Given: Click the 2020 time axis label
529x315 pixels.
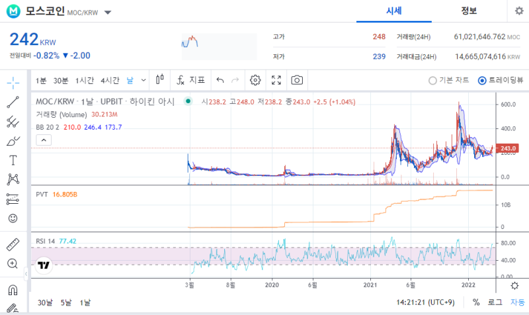Looking at the screenshot, I should pyautogui.click(x=272, y=285).
